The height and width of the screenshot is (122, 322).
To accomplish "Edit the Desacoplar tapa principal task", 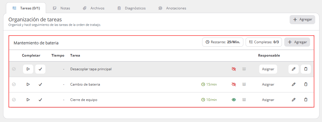I will 294,69.
